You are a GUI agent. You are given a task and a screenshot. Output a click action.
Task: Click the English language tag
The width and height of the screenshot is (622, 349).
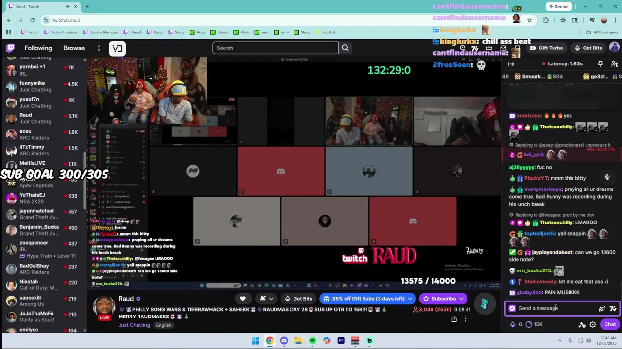164,325
